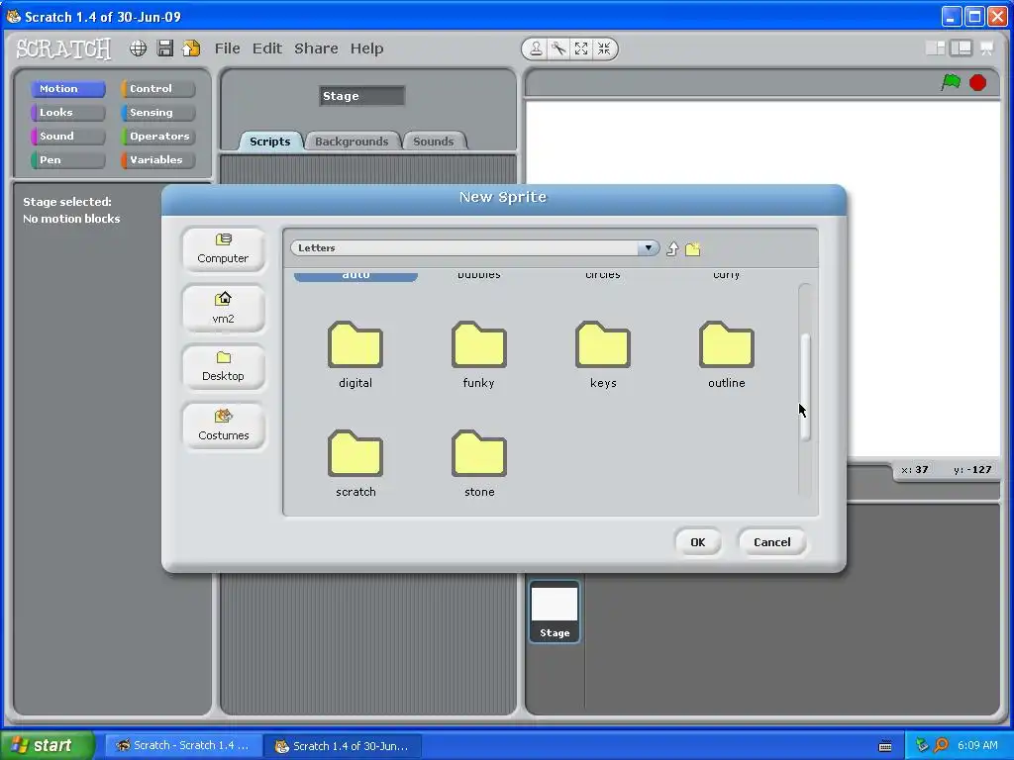Click the globe language icon

tap(138, 48)
